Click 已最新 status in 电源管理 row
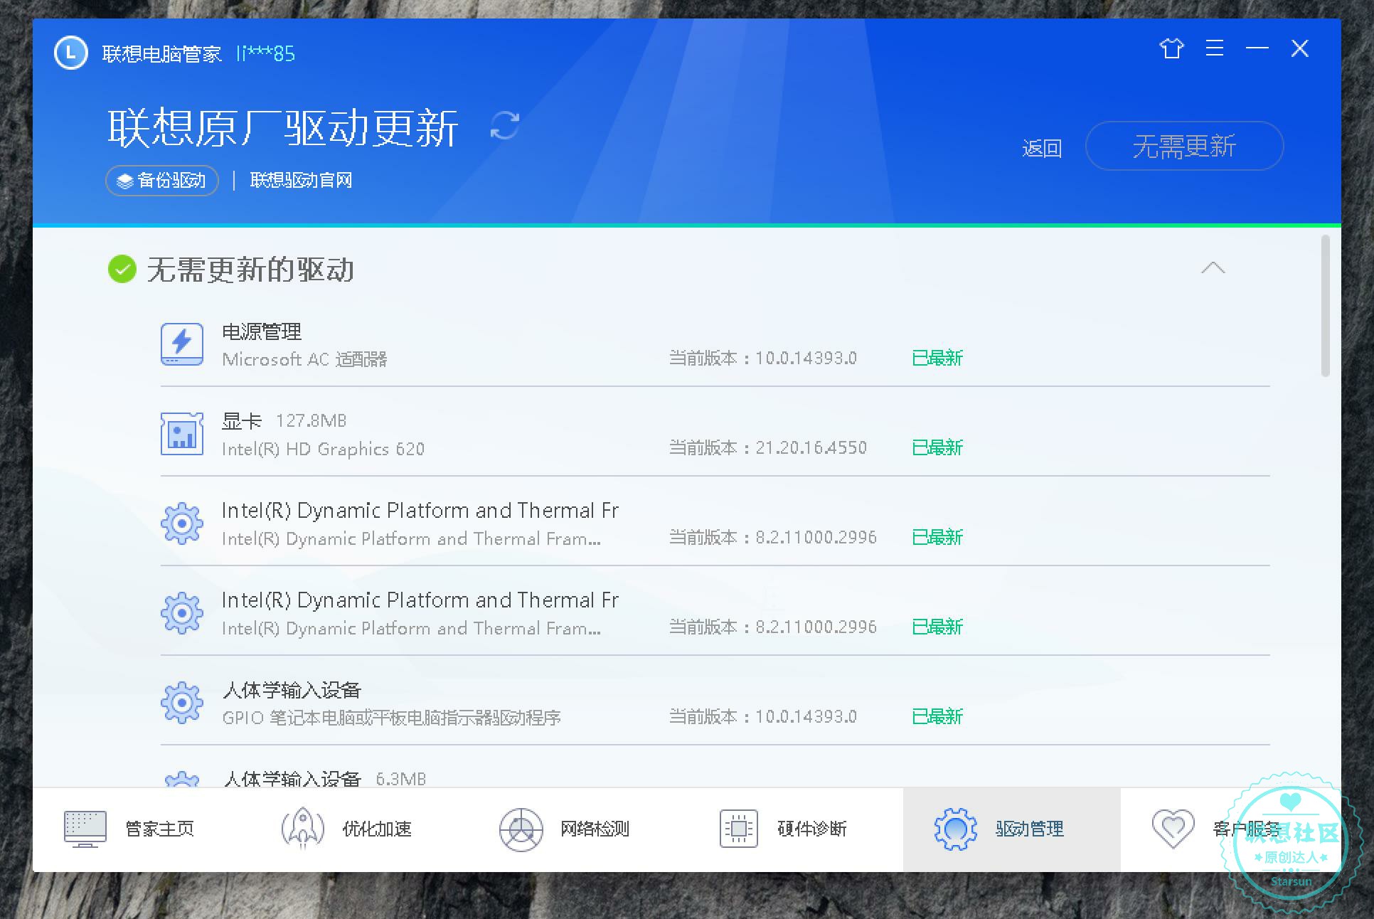The width and height of the screenshot is (1374, 919). (x=937, y=358)
